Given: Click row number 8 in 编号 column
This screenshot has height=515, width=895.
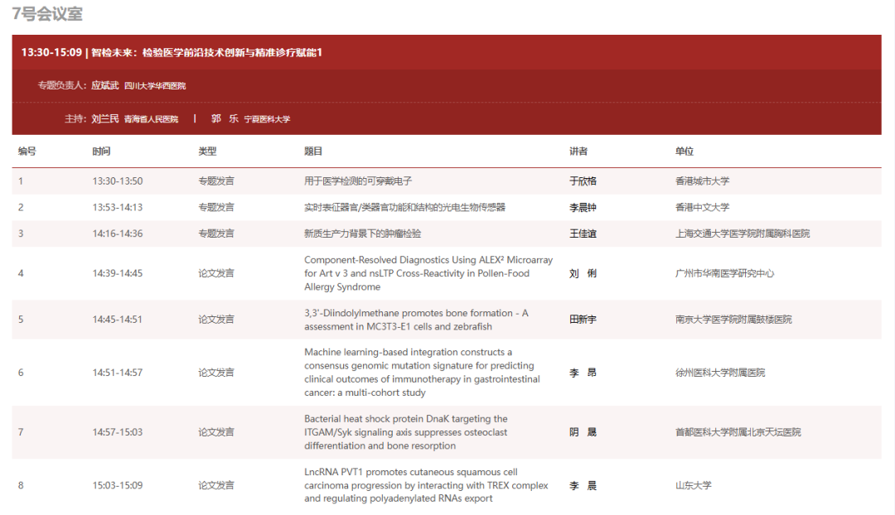Looking at the screenshot, I should [x=21, y=486].
